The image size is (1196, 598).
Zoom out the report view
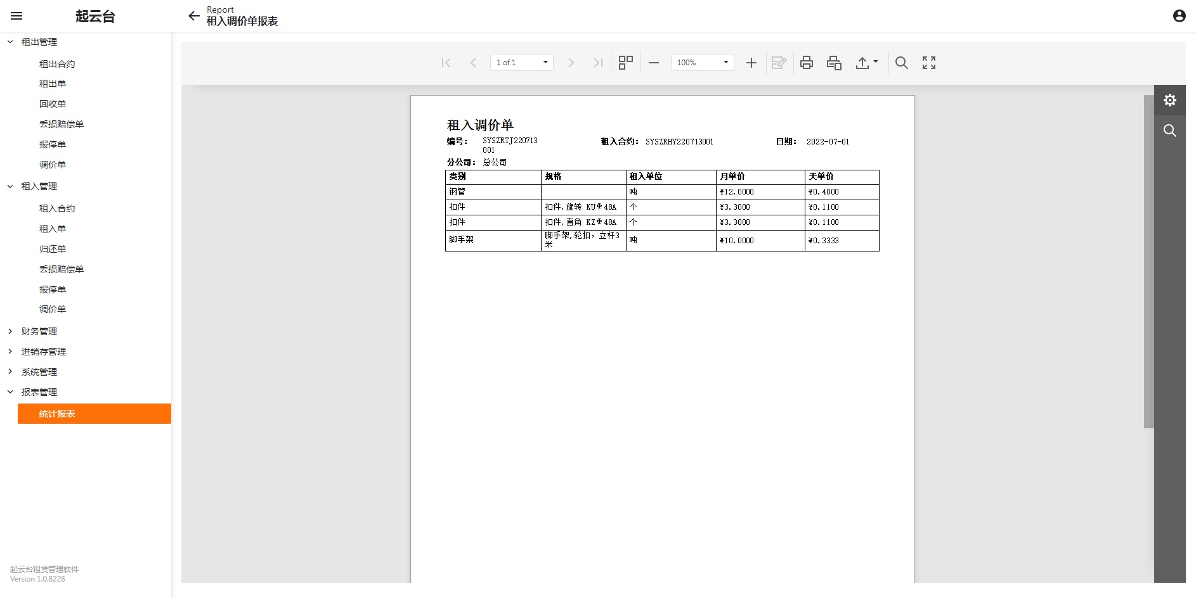pyautogui.click(x=654, y=63)
